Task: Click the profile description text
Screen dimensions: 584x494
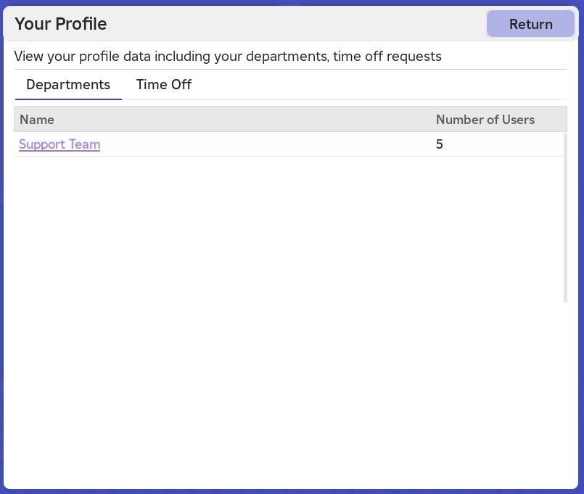Action: click(x=228, y=57)
